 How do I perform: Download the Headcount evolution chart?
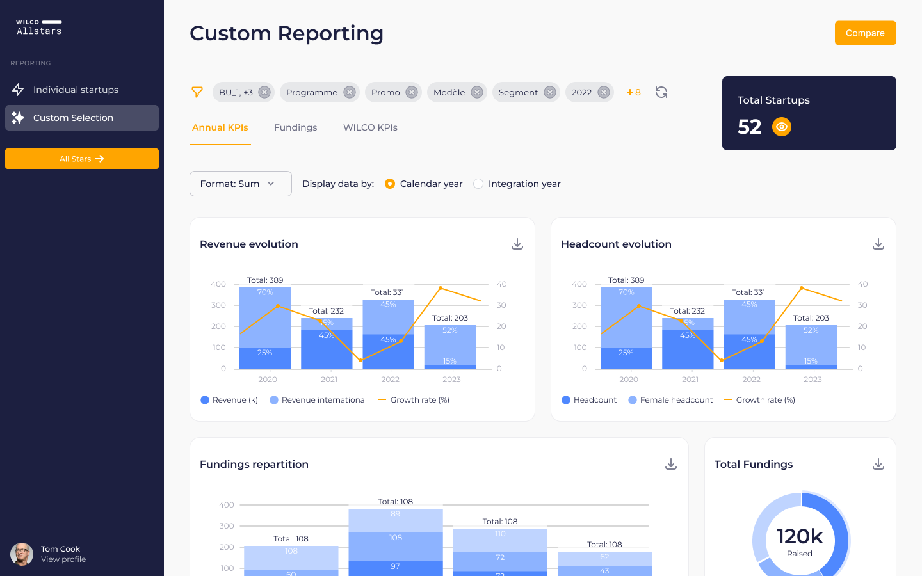pyautogui.click(x=878, y=244)
